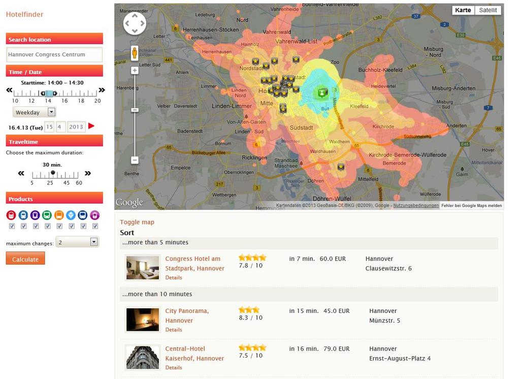Zoom out with the map minus button
Screen dimensions: 520x379
135,160
